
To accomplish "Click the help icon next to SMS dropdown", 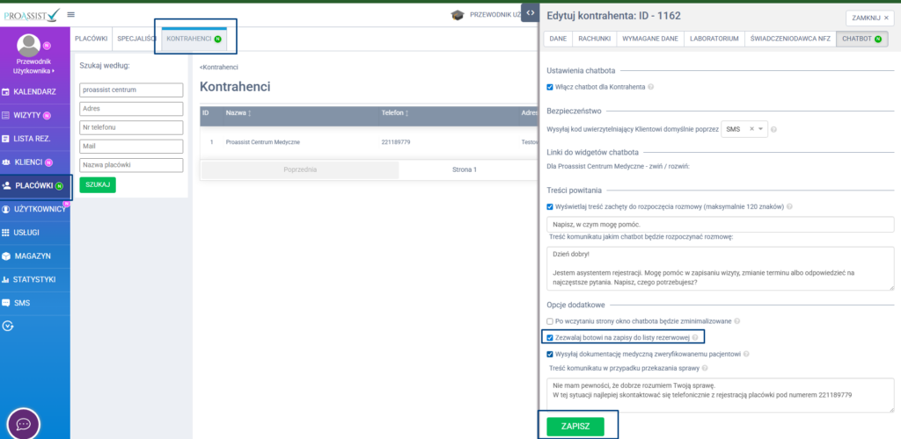I will click(x=773, y=129).
